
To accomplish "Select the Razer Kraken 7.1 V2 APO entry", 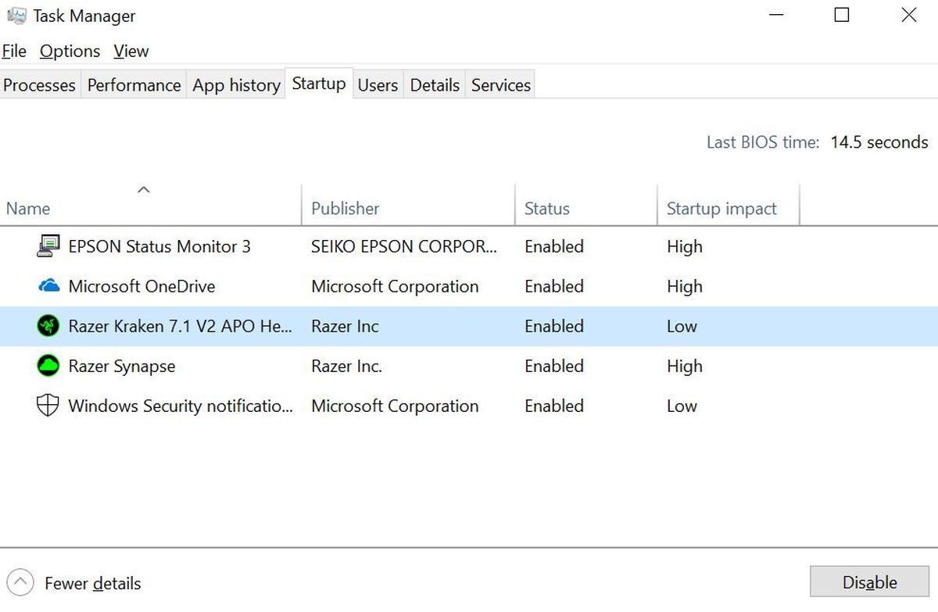I will 469,326.
